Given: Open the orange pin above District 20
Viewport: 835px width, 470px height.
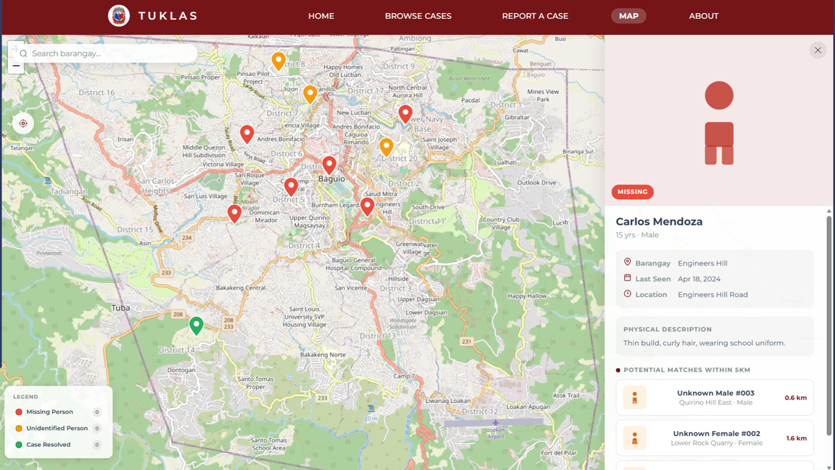Looking at the screenshot, I should click(386, 147).
